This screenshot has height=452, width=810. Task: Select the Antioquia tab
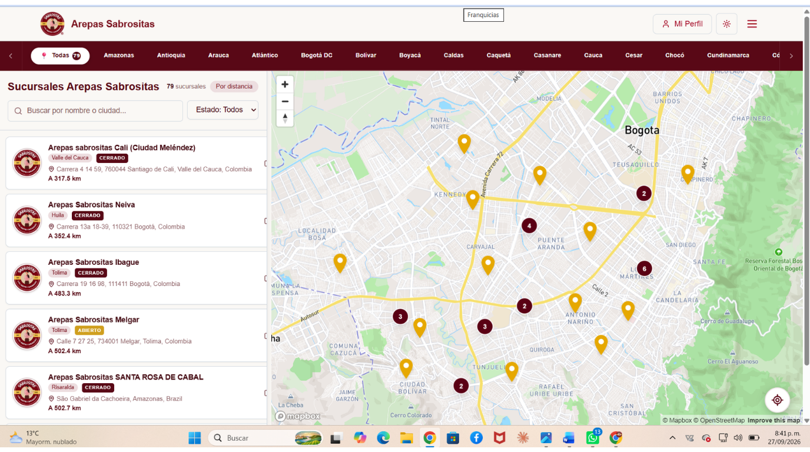[171, 56]
